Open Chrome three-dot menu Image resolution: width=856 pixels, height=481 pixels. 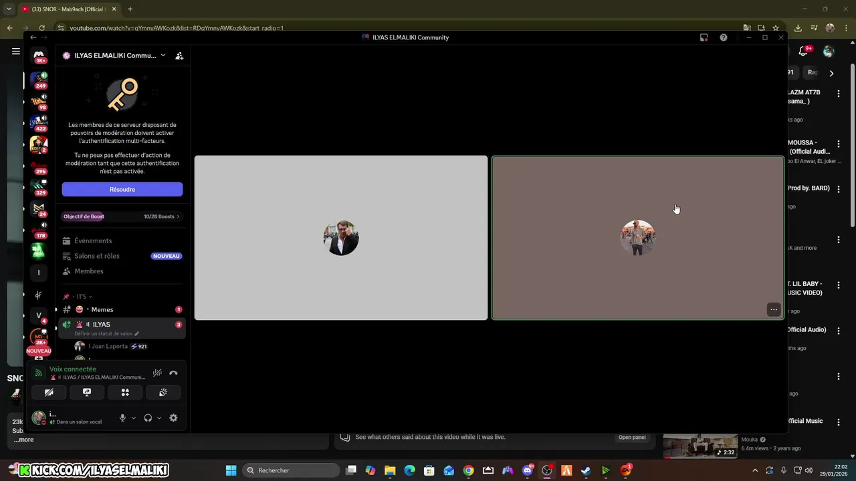click(846, 28)
